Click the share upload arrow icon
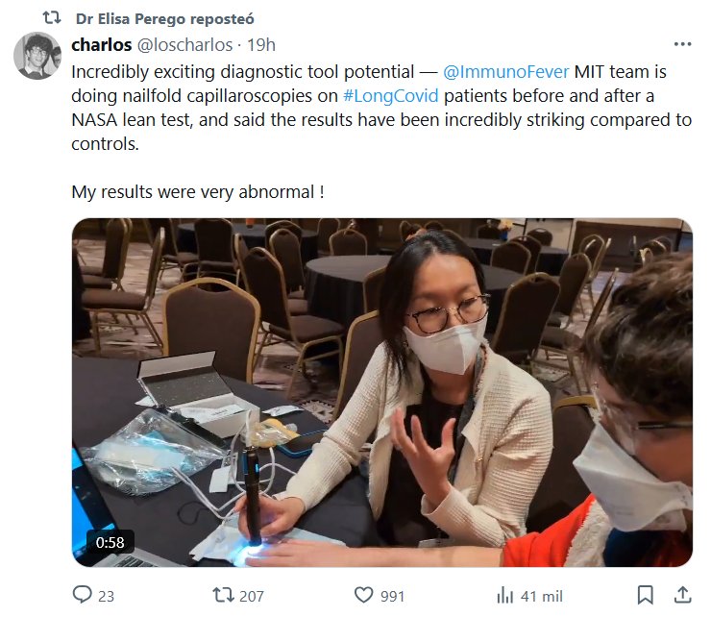 click(x=682, y=595)
